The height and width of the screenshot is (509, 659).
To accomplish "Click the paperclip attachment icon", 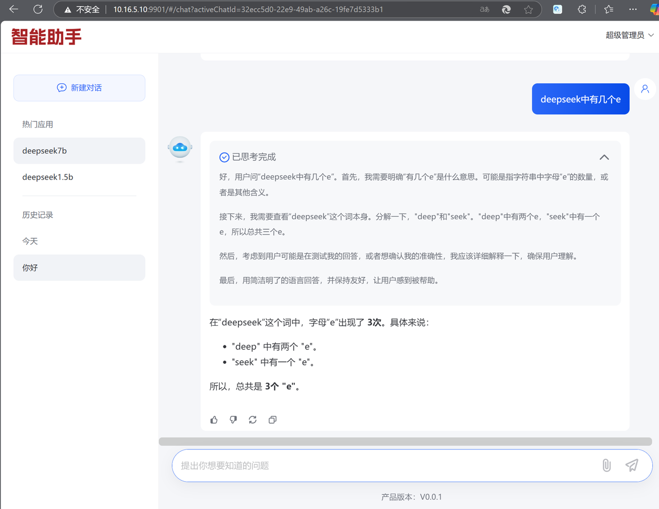I will click(x=606, y=465).
